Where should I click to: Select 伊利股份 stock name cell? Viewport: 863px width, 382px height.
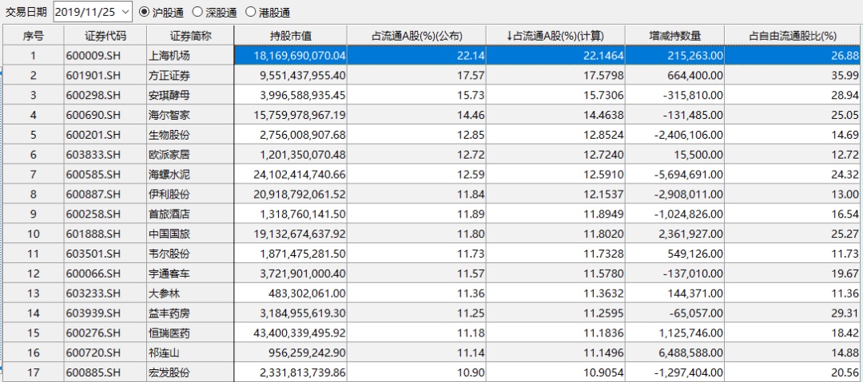point(190,194)
